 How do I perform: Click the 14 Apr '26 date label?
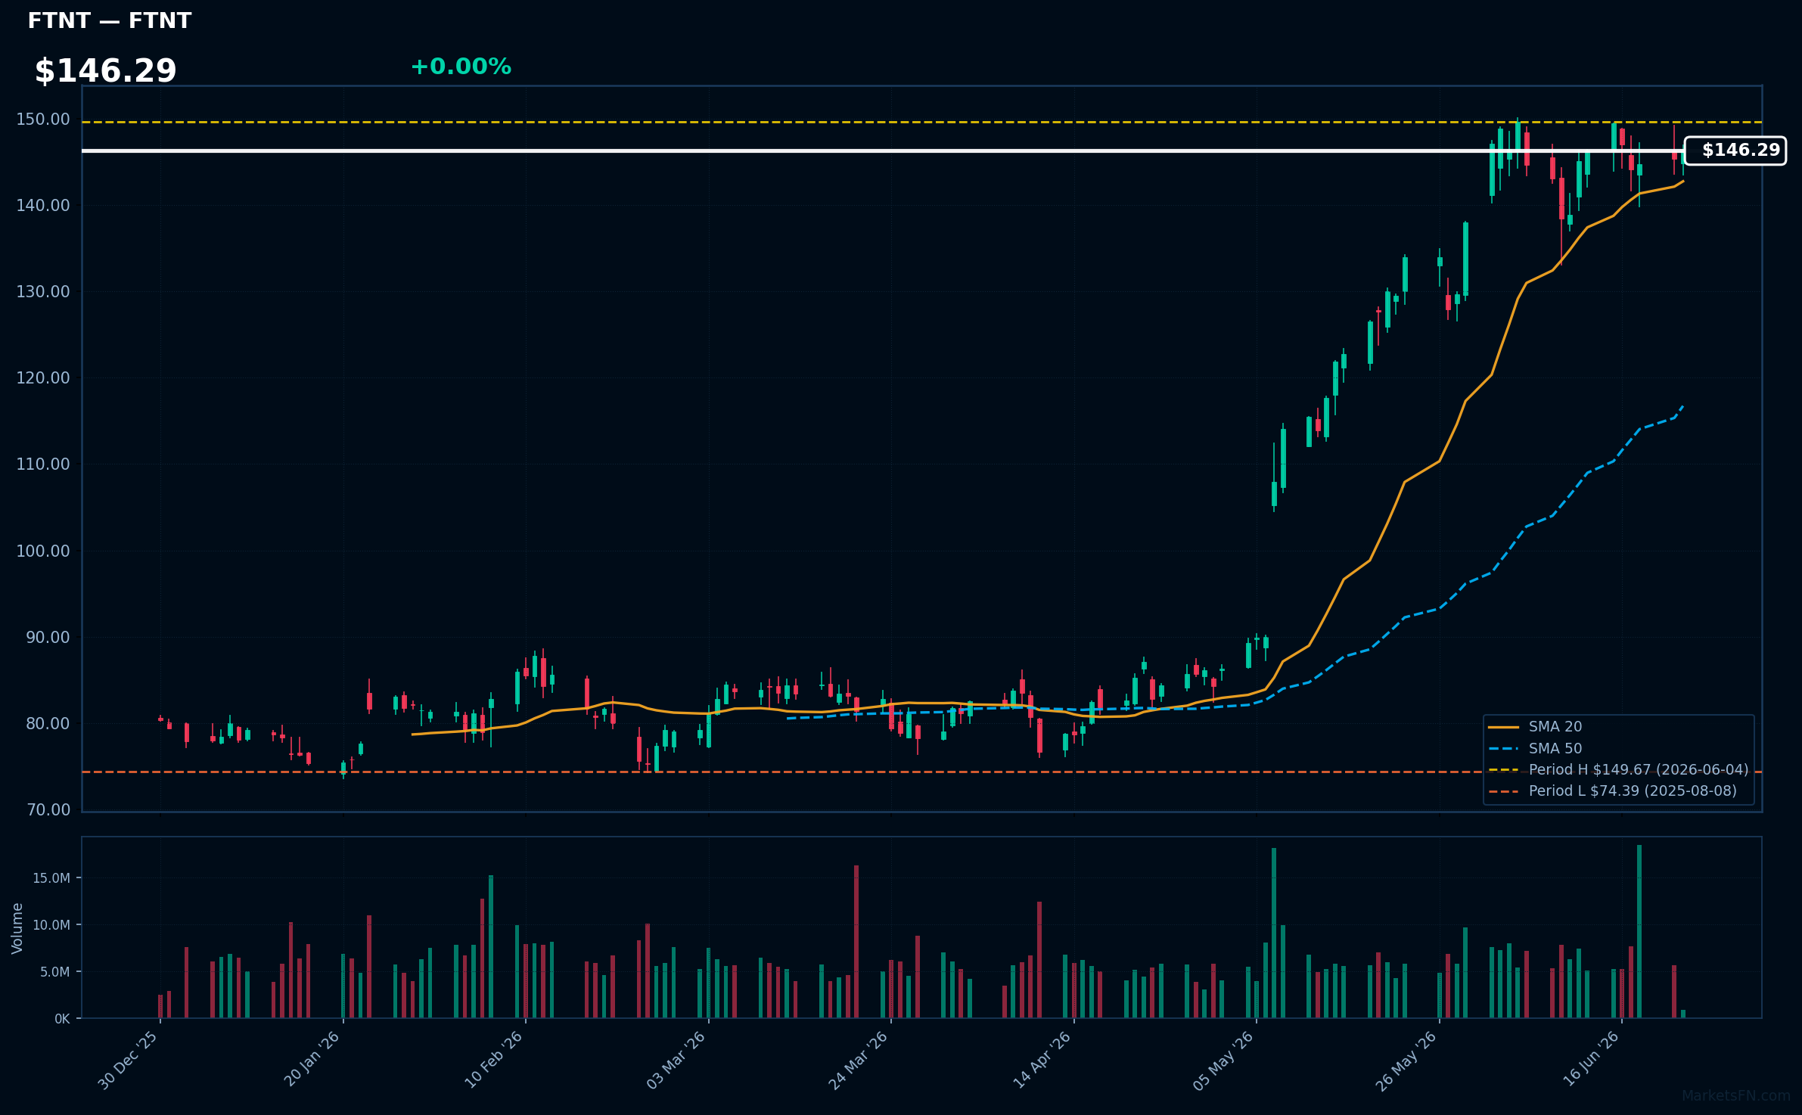1042,1060
